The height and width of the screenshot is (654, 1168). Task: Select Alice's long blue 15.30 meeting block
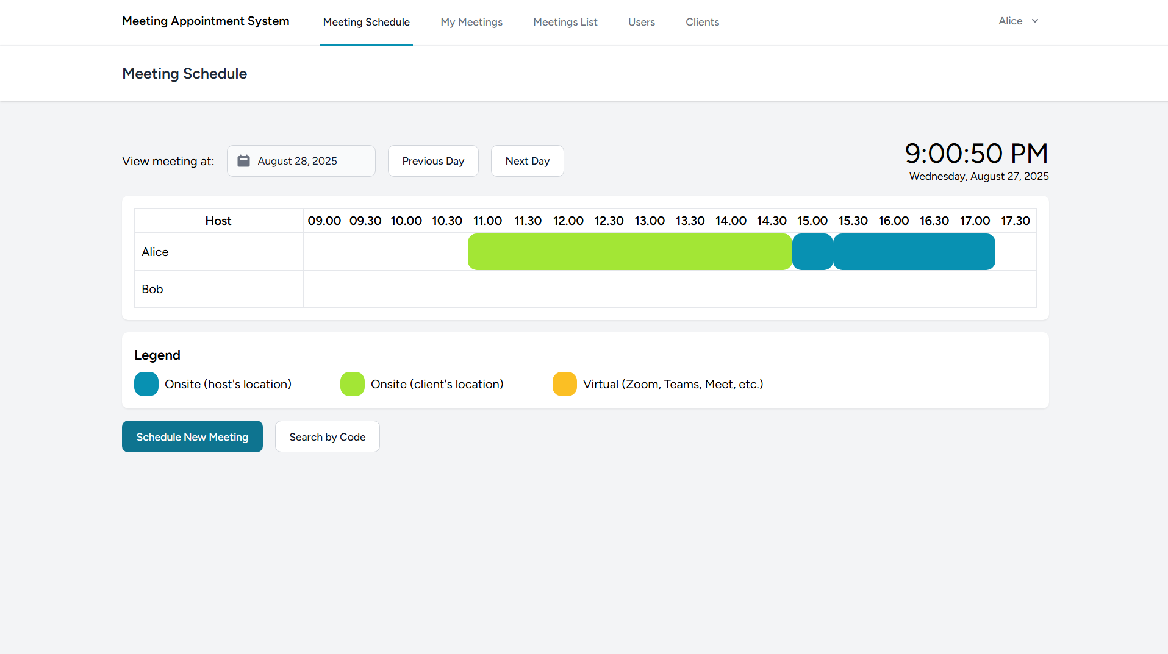[x=914, y=252]
